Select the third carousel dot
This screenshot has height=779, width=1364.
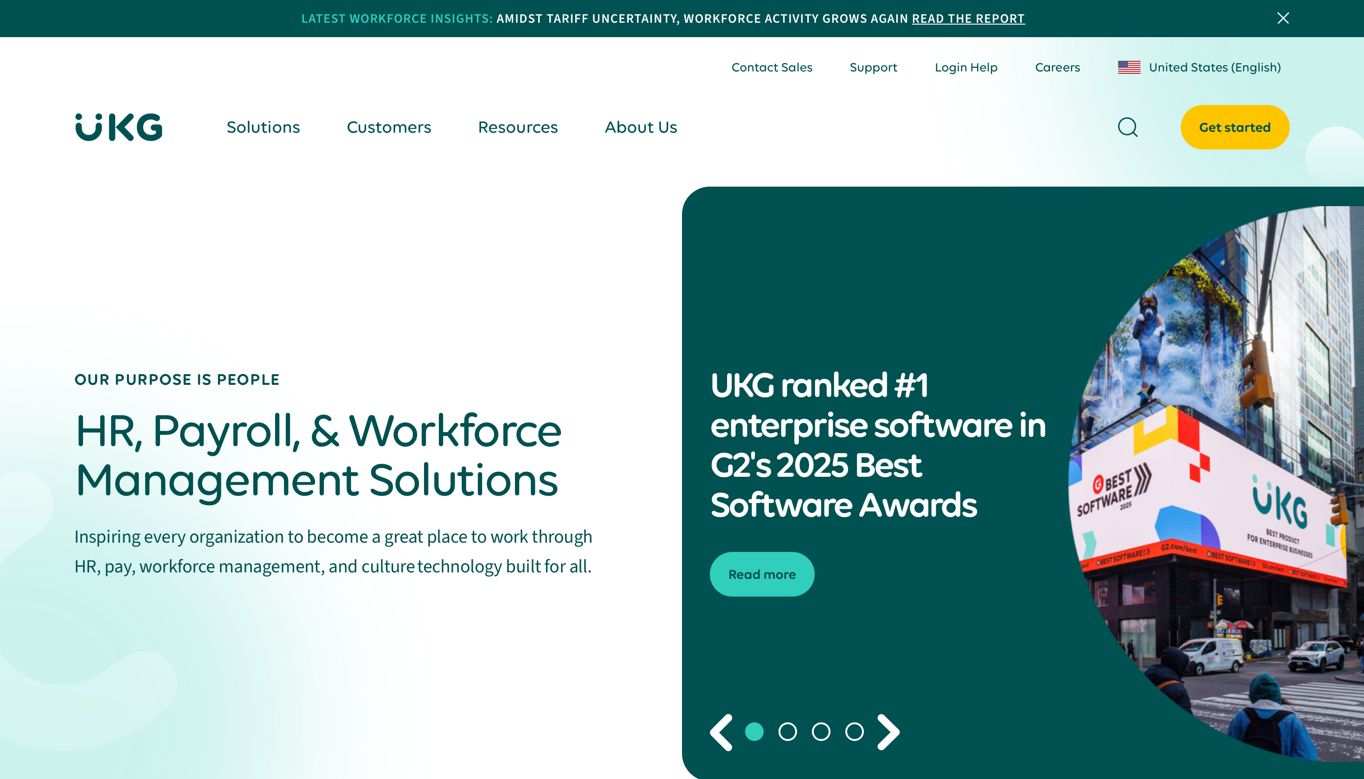821,731
